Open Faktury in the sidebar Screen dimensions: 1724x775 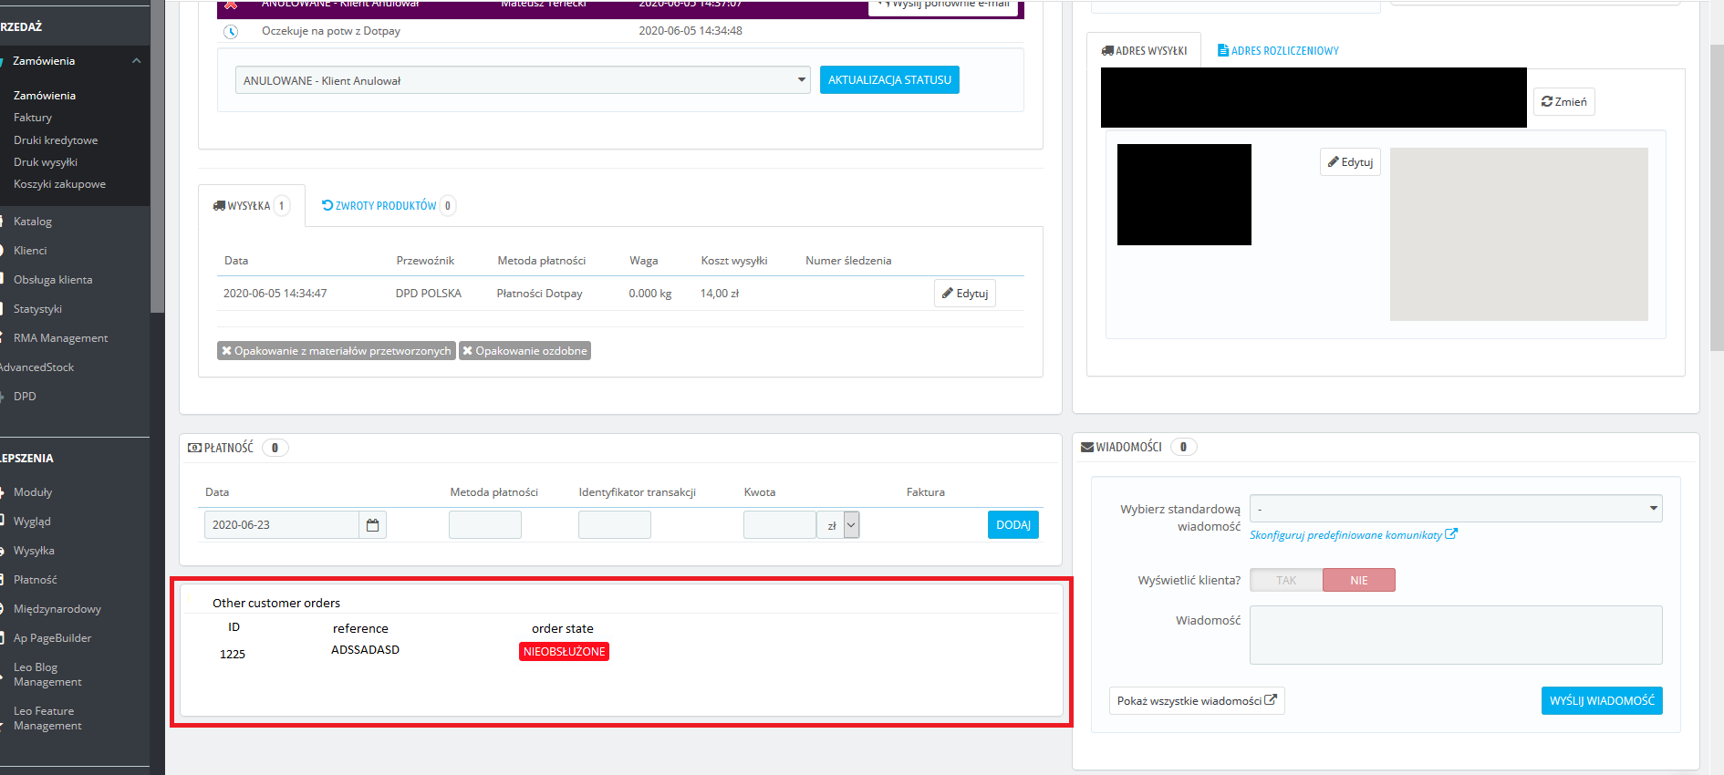click(x=33, y=118)
